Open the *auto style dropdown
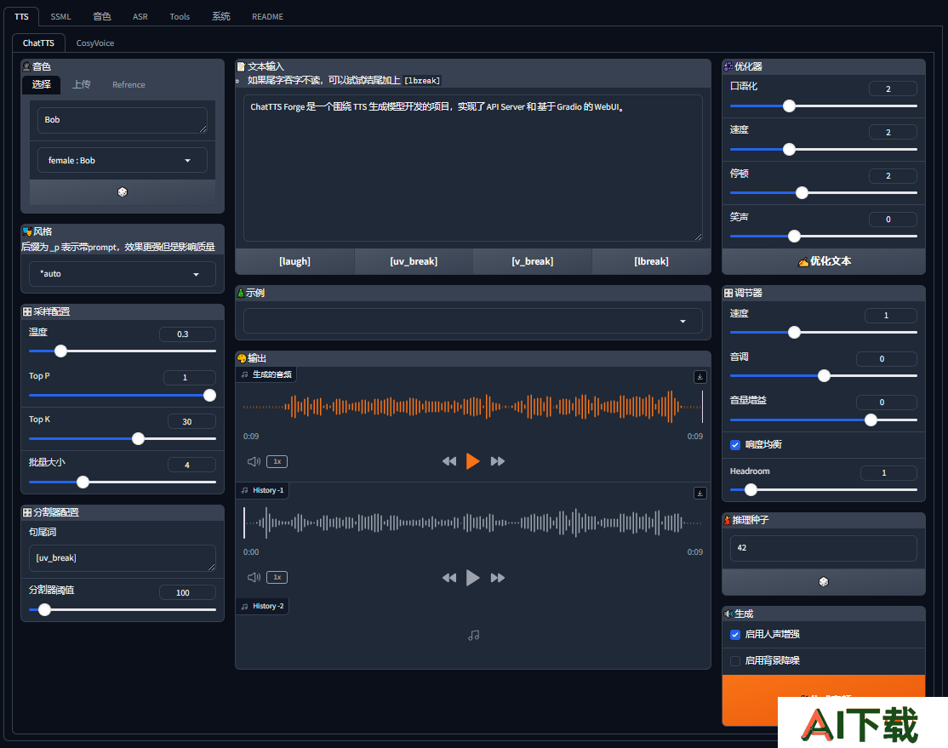This screenshot has width=948, height=748. 123,274
